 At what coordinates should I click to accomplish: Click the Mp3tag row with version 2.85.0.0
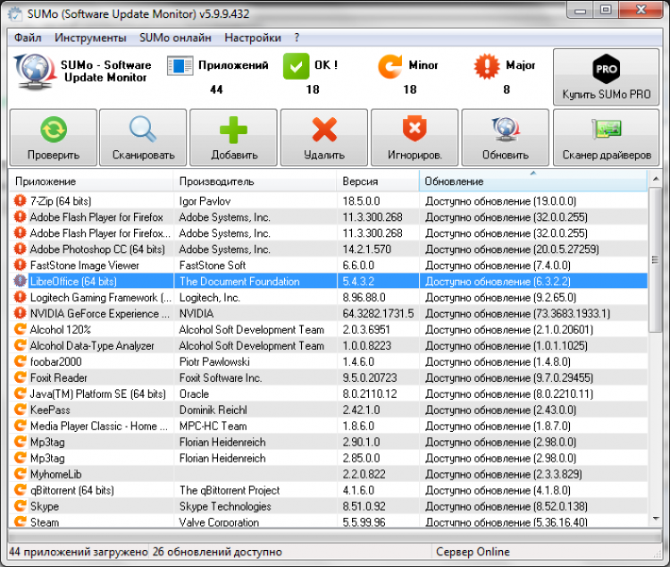(x=328, y=458)
